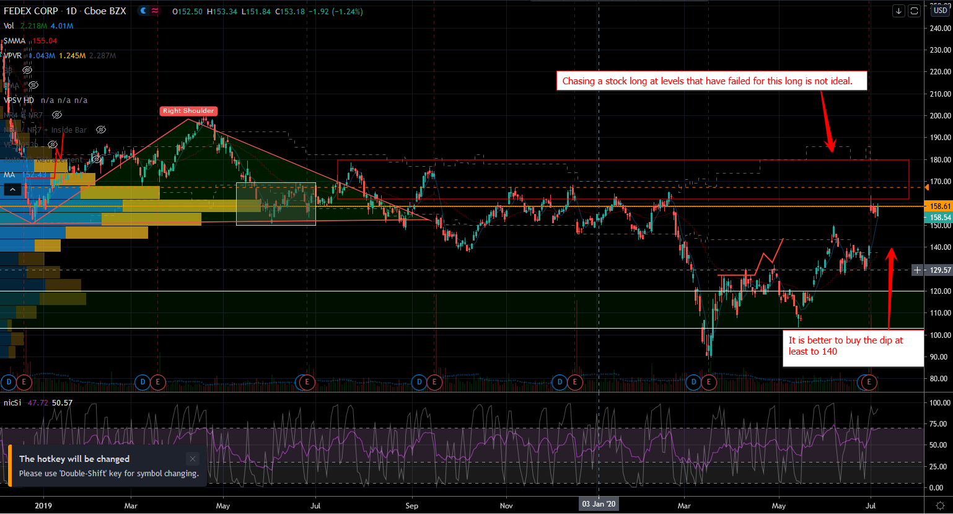Unhide the NR4 / NR7 + Inside Bar indicator

(x=101, y=130)
